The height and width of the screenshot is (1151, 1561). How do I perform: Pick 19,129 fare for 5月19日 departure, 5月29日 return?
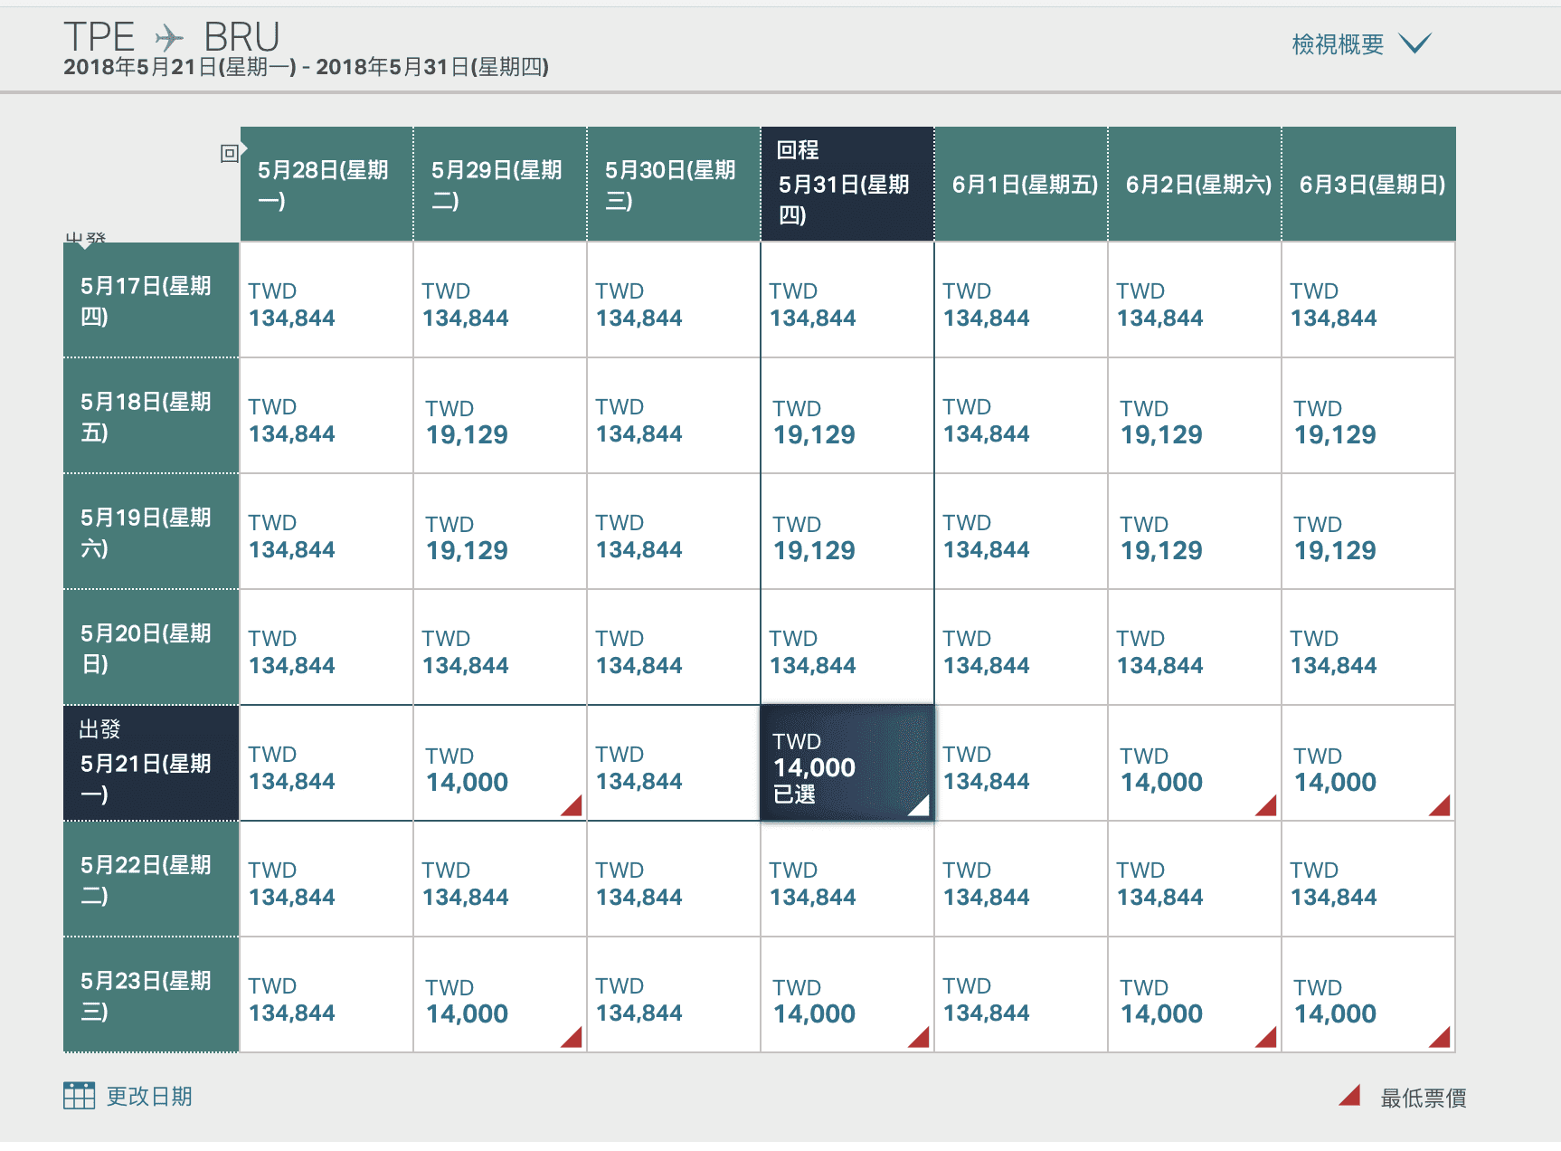pos(500,532)
